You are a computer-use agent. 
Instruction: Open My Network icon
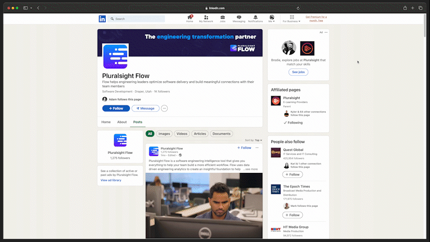206,19
